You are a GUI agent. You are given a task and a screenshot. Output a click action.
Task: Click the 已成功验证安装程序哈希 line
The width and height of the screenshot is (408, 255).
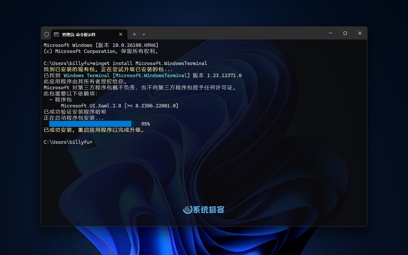(x=75, y=112)
